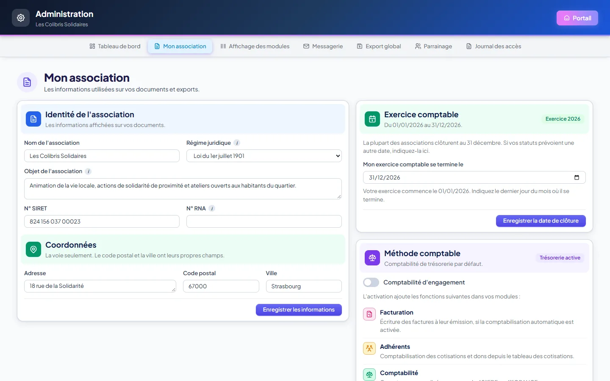View the Journal des accès tab
The width and height of the screenshot is (610, 381).
pos(494,47)
